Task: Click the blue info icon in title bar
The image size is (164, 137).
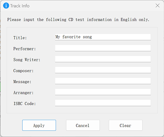Action: click(x=6, y=6)
